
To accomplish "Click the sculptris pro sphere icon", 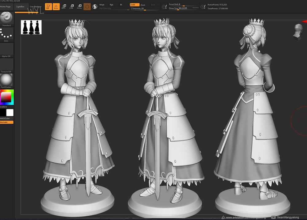I will pos(95,7).
